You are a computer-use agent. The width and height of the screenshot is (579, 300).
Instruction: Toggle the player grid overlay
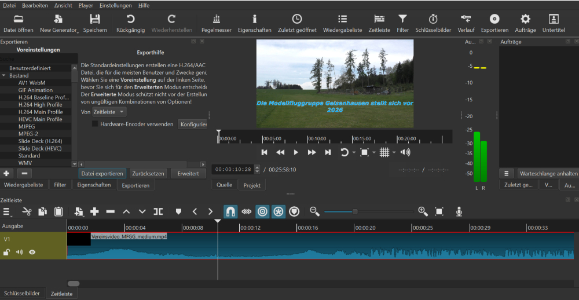point(384,152)
